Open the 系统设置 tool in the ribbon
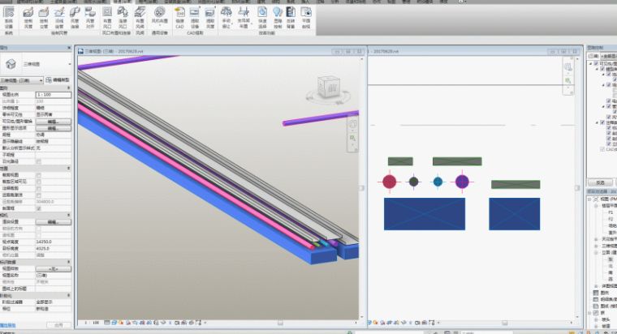This screenshot has height=334, width=617. (x=9, y=17)
